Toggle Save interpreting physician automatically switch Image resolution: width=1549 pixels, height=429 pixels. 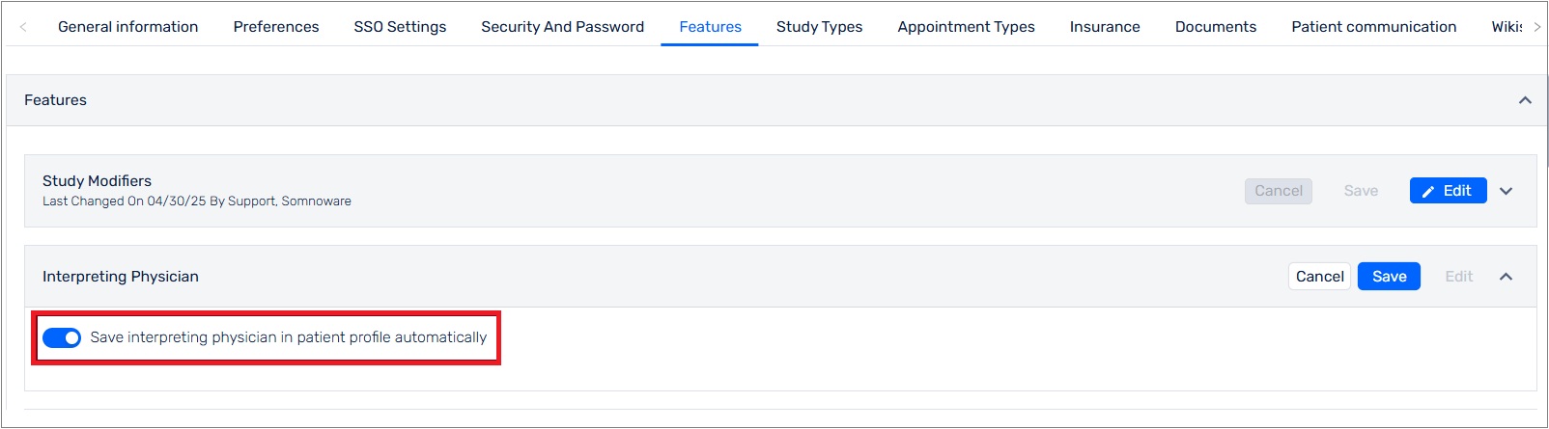tap(62, 337)
